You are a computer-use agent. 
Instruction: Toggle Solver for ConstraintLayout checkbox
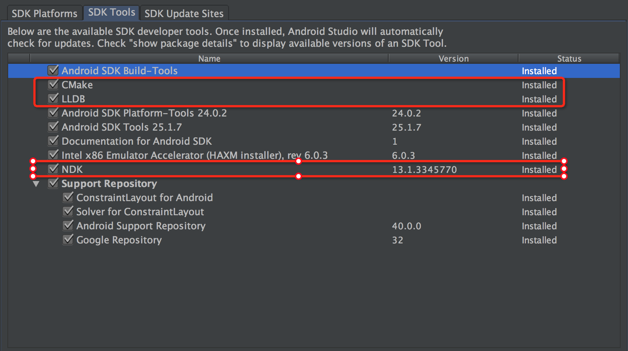tap(68, 211)
